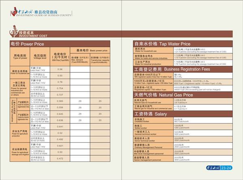Screen dimensions: 243x180
Task: Click the Skilled worker row label
Action: point(153,127)
